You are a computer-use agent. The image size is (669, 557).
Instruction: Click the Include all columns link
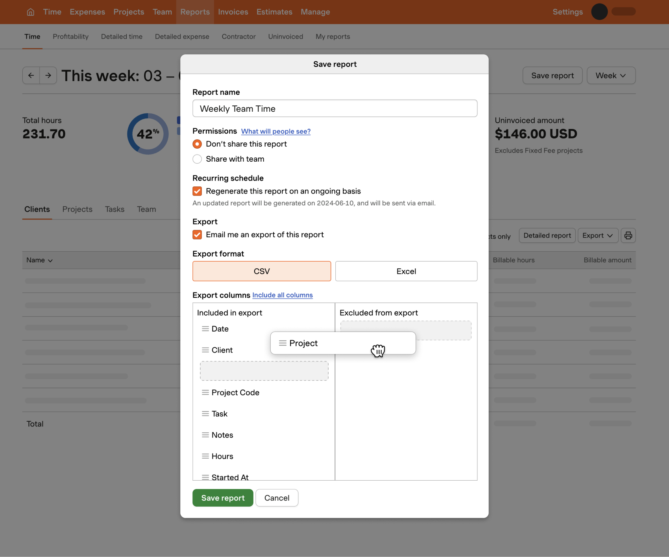(283, 295)
